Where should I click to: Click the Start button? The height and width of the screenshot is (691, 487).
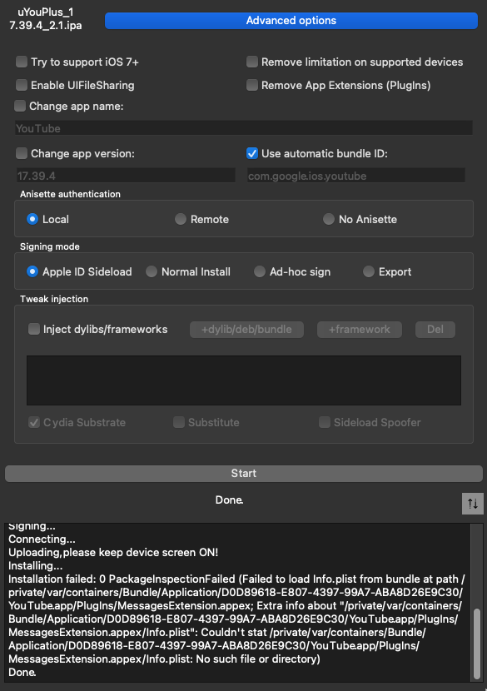pyautogui.click(x=244, y=474)
